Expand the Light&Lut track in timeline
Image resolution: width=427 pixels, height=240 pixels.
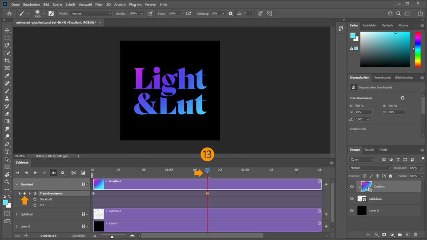16,214
